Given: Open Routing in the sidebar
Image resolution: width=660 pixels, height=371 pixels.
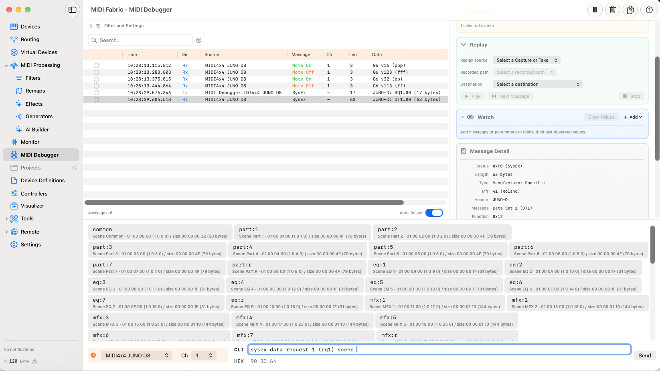Looking at the screenshot, I should [30, 39].
